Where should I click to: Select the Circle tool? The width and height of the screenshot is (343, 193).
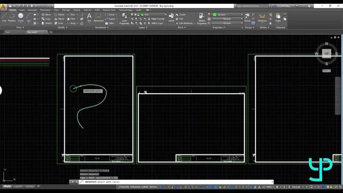(x=20, y=17)
